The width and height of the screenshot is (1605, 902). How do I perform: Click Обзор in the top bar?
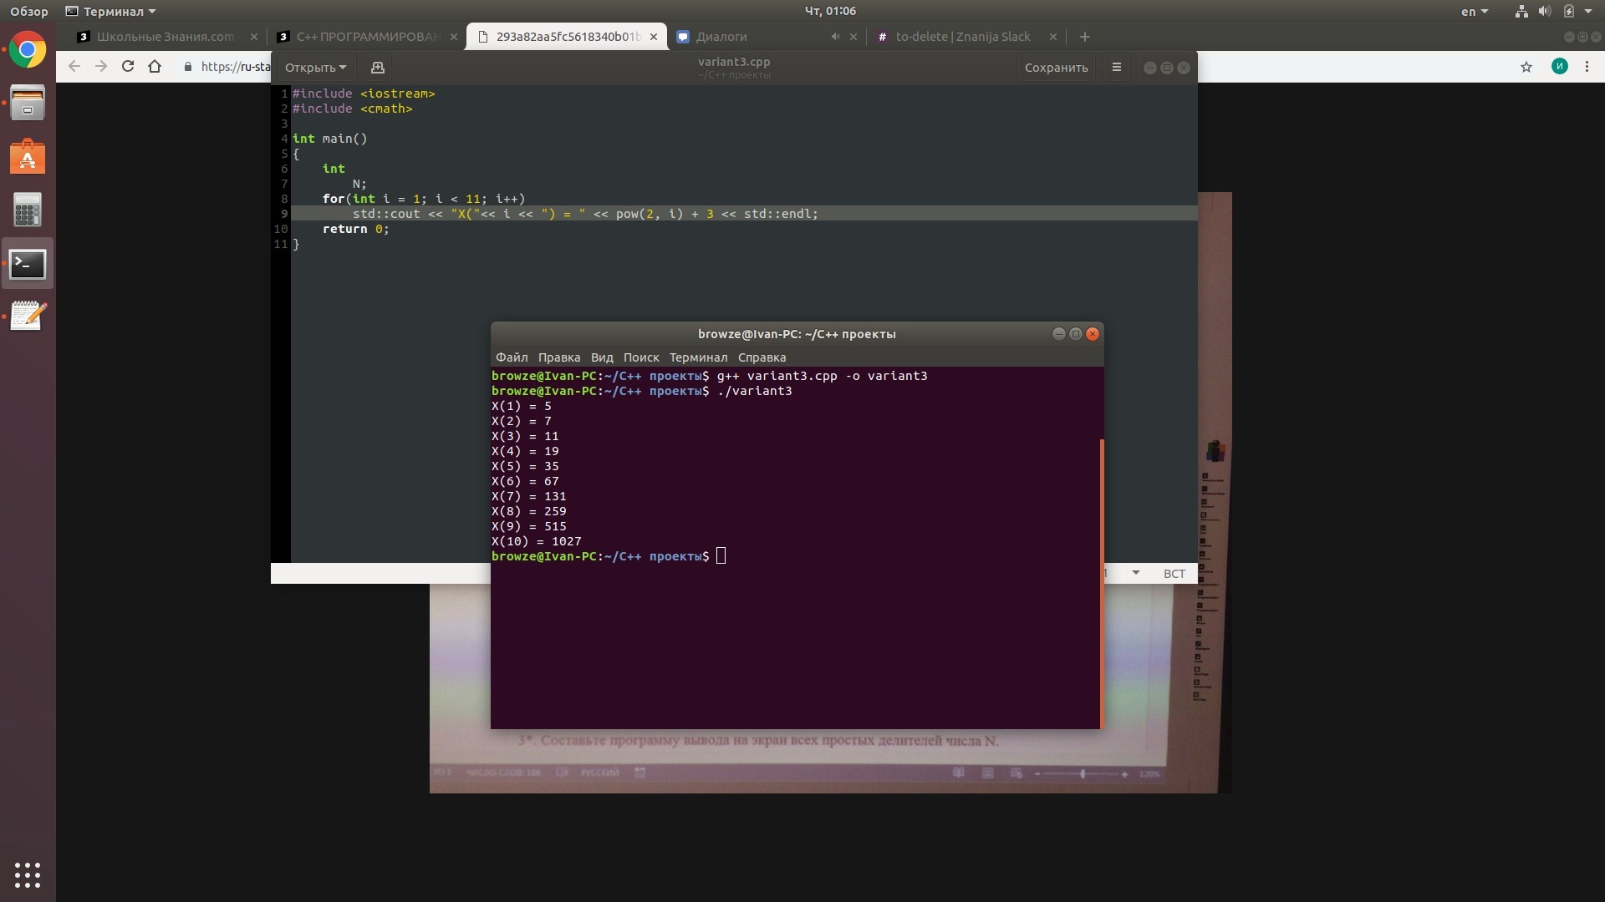point(29,12)
